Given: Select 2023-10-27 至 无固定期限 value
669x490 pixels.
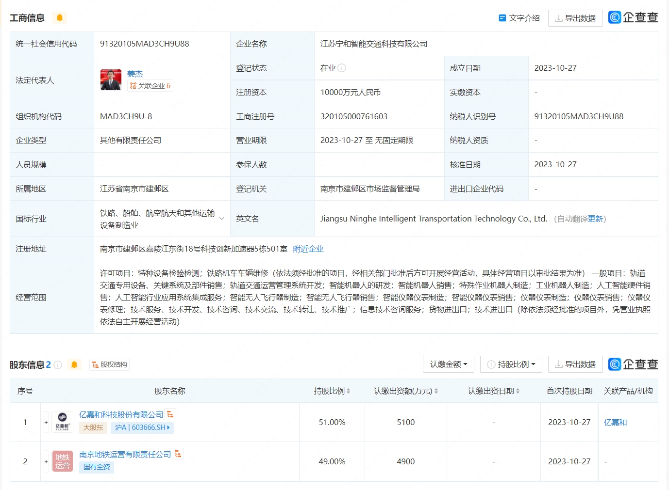Looking at the screenshot, I should [367, 141].
